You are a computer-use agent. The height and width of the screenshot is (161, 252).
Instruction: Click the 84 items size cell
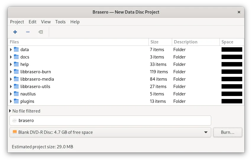point(159,79)
